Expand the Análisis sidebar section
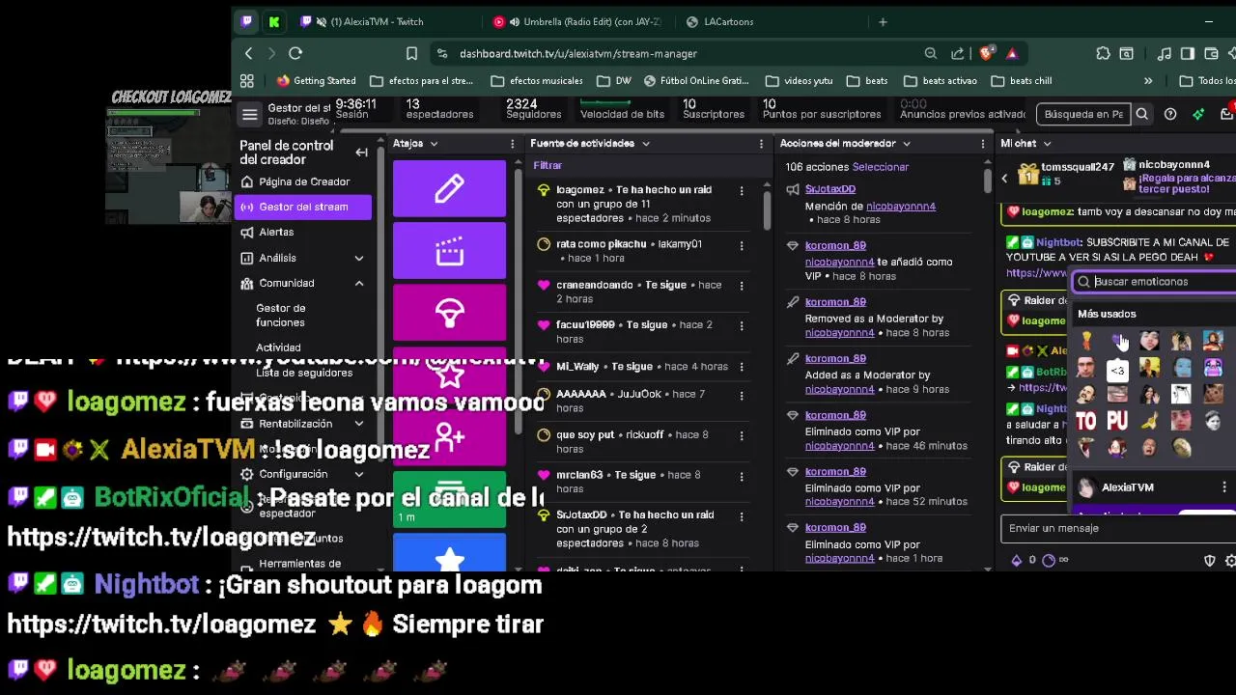1236x695 pixels. point(359,258)
